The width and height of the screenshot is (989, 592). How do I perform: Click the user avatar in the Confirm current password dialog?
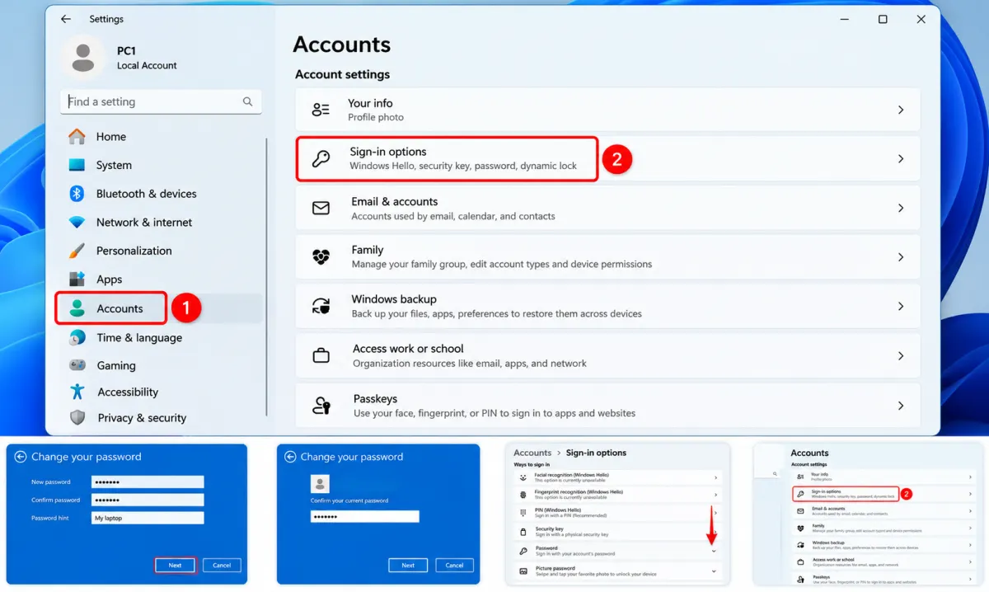tap(320, 484)
